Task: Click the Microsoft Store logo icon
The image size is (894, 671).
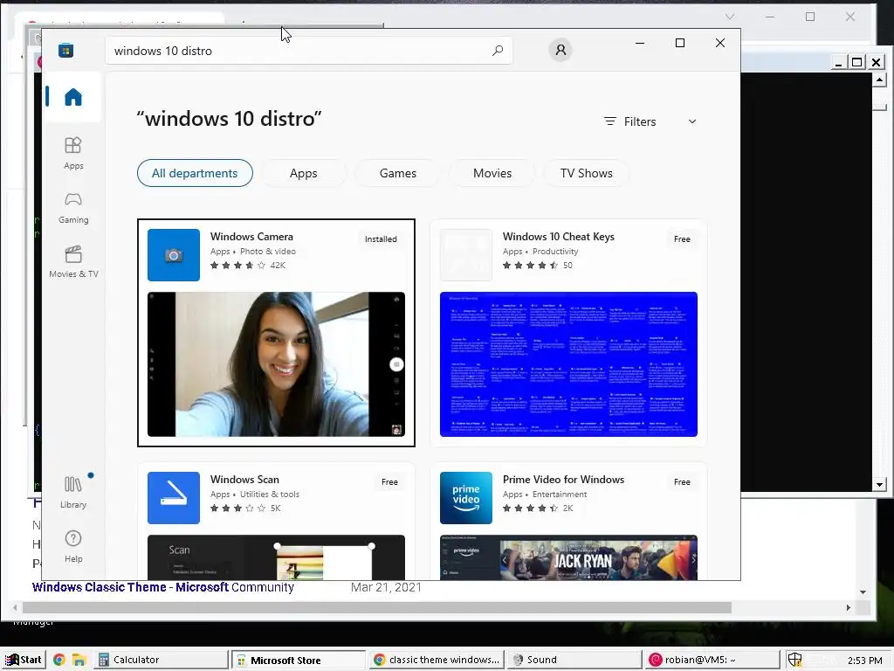Action: coord(65,50)
